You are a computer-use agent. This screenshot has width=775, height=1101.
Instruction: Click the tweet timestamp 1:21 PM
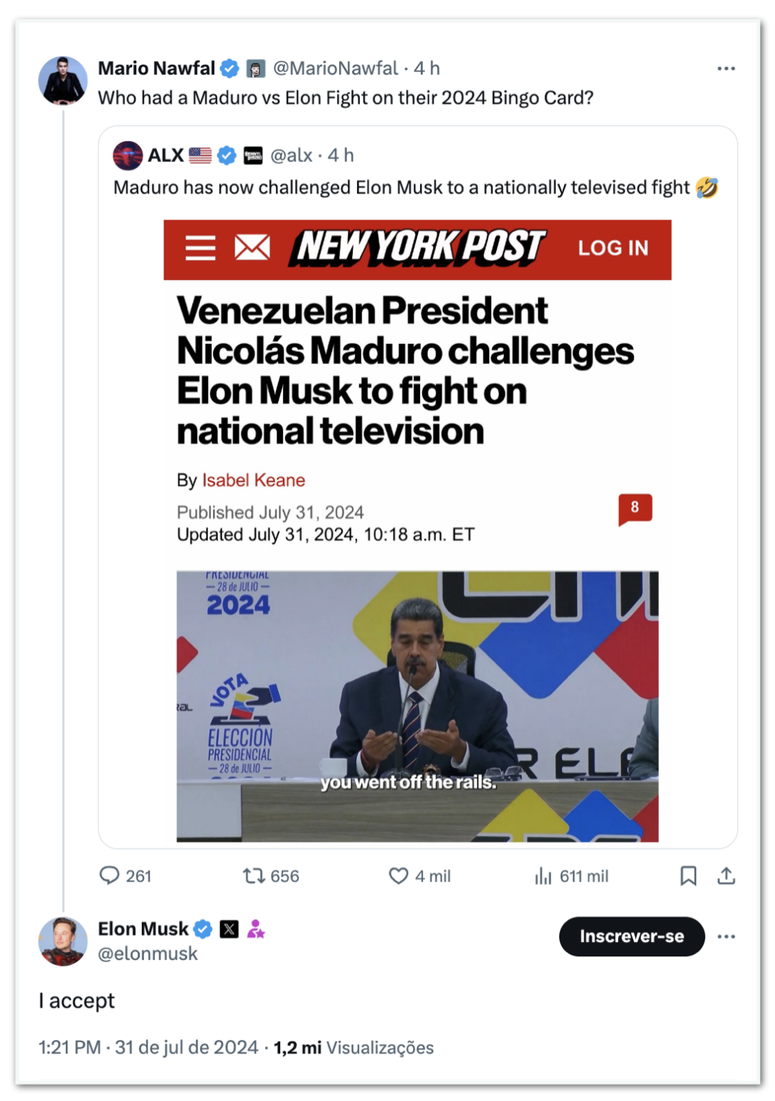click(70, 1047)
